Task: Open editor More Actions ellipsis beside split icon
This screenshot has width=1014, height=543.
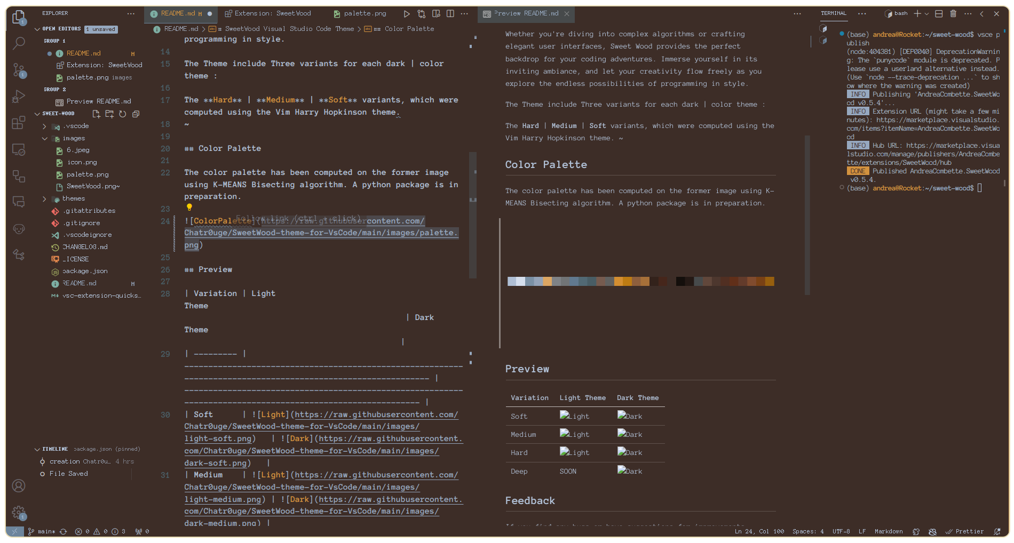Action: (464, 14)
